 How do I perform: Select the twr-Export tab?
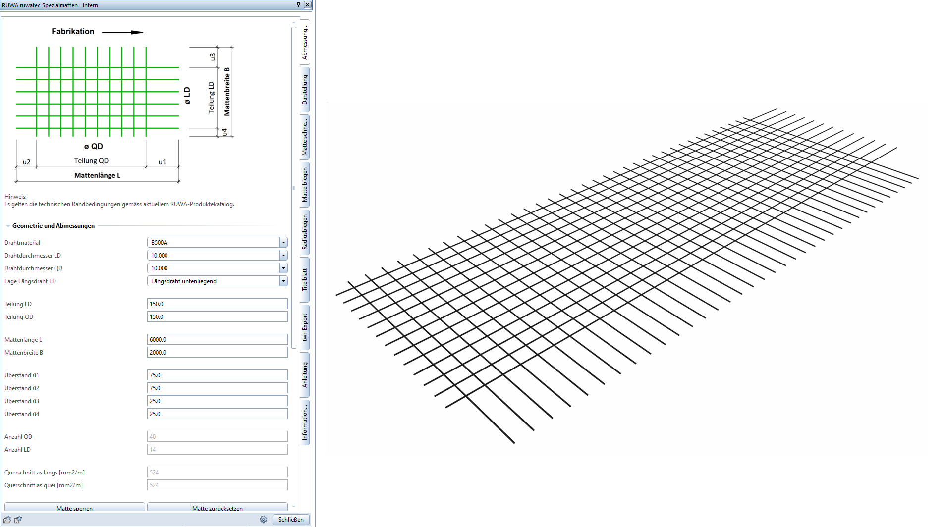click(305, 327)
